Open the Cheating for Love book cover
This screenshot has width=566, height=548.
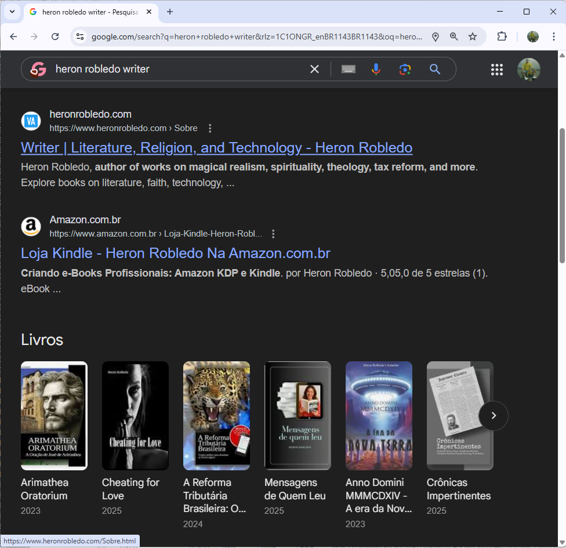[x=135, y=416]
